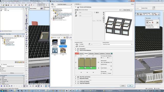The height and width of the screenshot is (92, 164).
Task: Click the Print icon in main toolbar
Action: tap(8, 5)
